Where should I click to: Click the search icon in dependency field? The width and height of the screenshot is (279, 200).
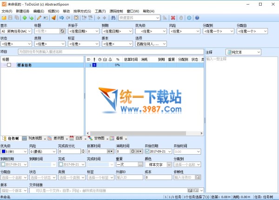198,177
